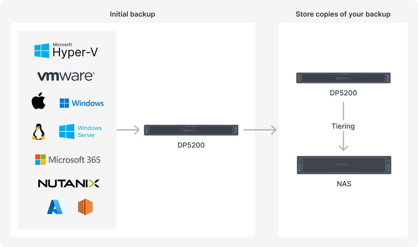
Task: Click the Store copies of your backup heading
Action: pyautogui.click(x=343, y=14)
